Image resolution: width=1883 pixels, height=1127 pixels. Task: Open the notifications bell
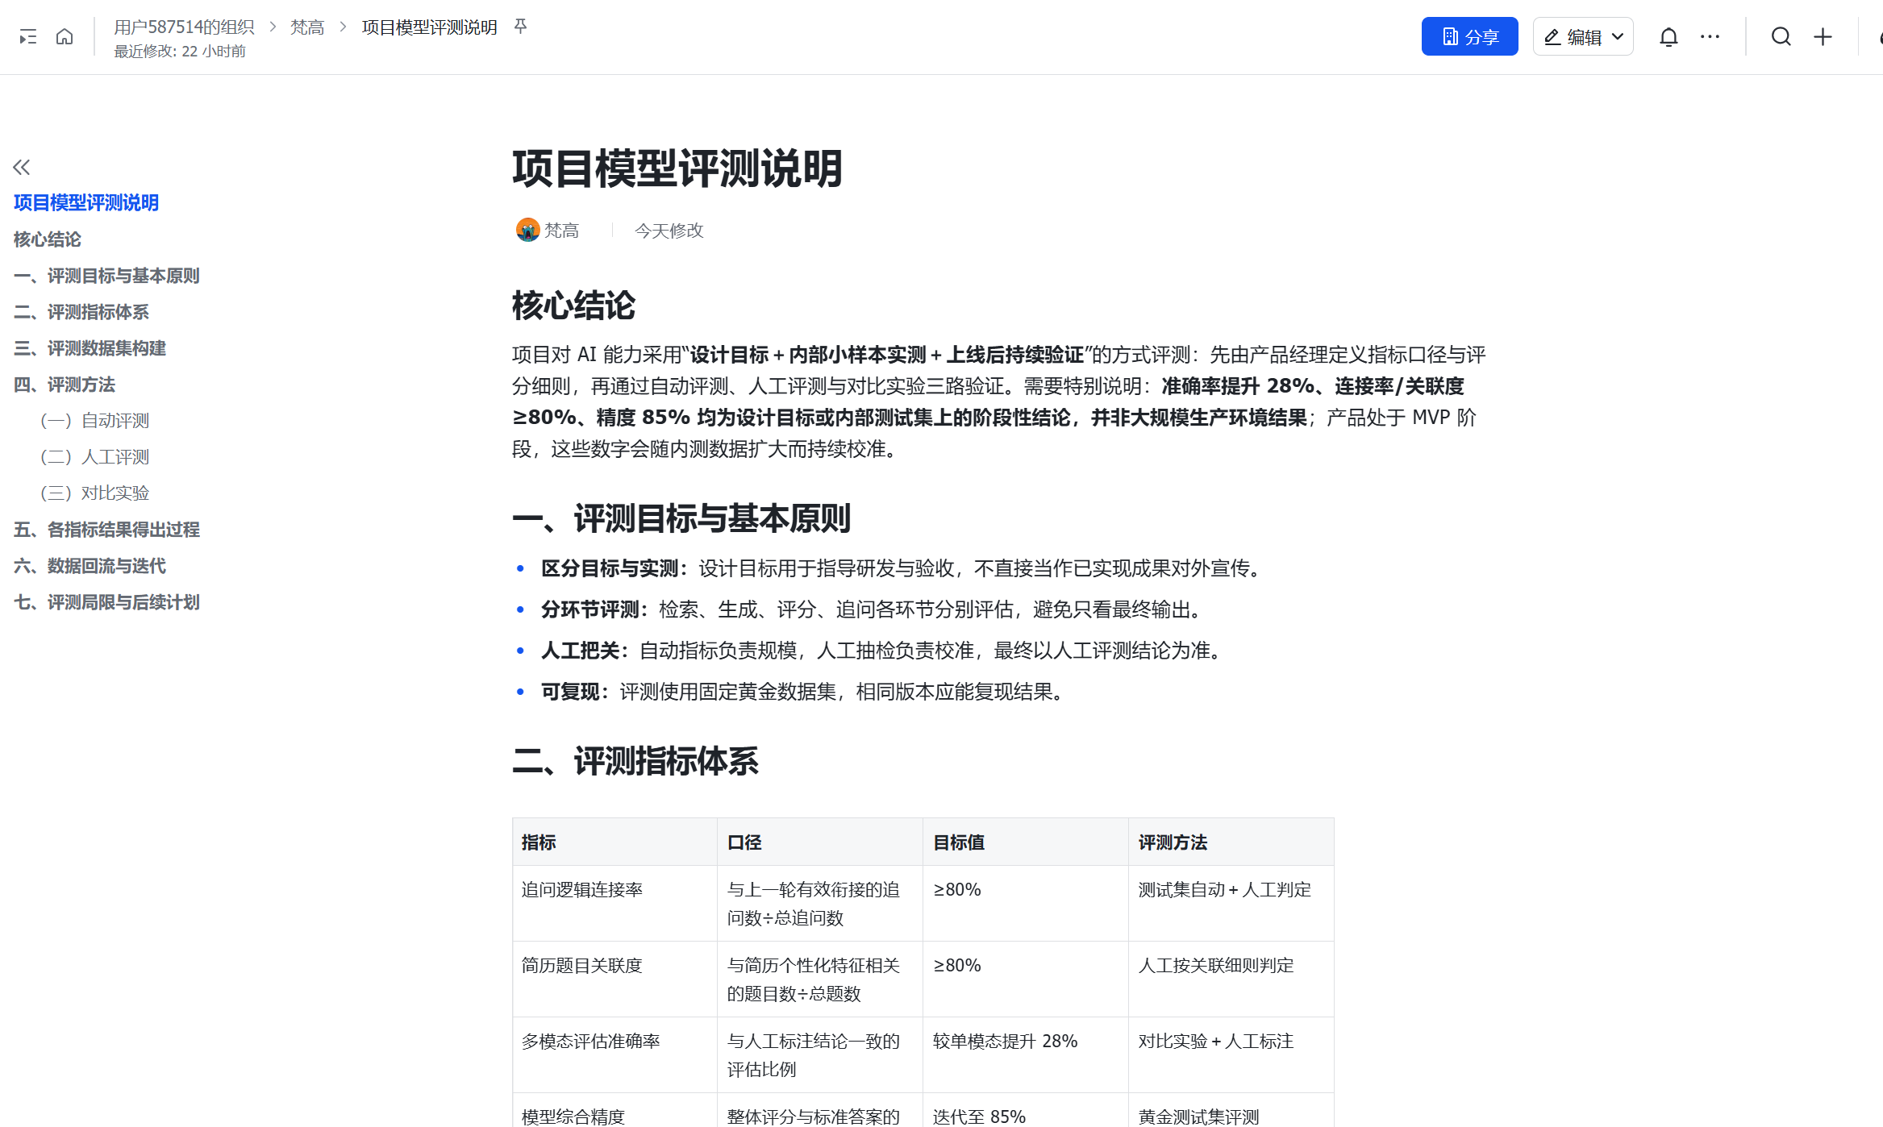tap(1668, 37)
